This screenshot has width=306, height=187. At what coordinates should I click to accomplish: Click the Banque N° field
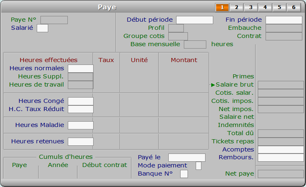click(184, 174)
